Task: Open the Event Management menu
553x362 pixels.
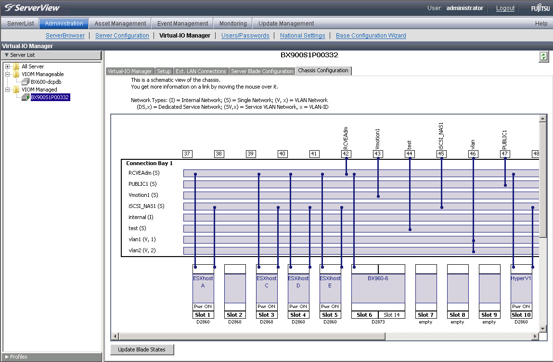Action: coord(181,23)
